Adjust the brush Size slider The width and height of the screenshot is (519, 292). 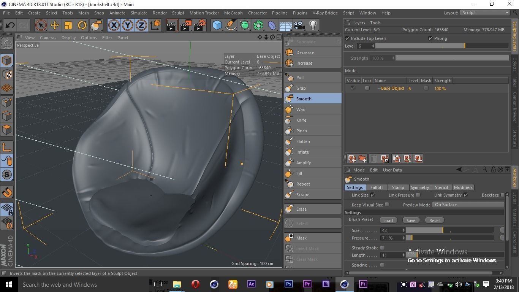click(450, 230)
